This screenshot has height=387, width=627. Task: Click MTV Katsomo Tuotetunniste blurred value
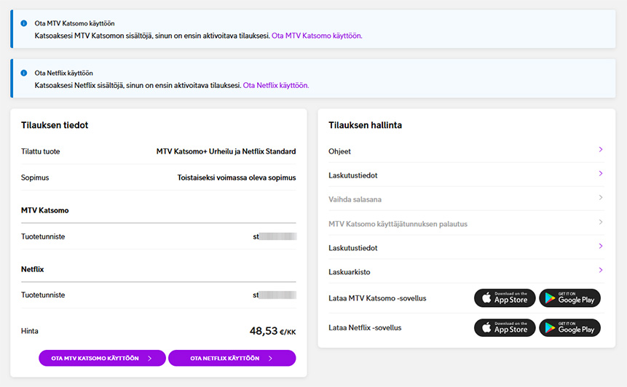coord(275,236)
